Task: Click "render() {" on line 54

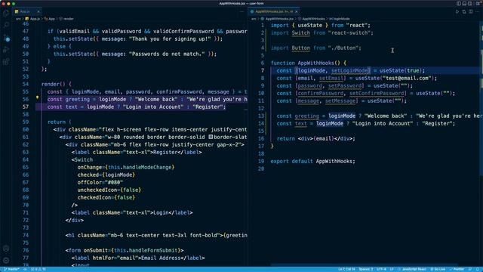Action: pyautogui.click(x=57, y=84)
